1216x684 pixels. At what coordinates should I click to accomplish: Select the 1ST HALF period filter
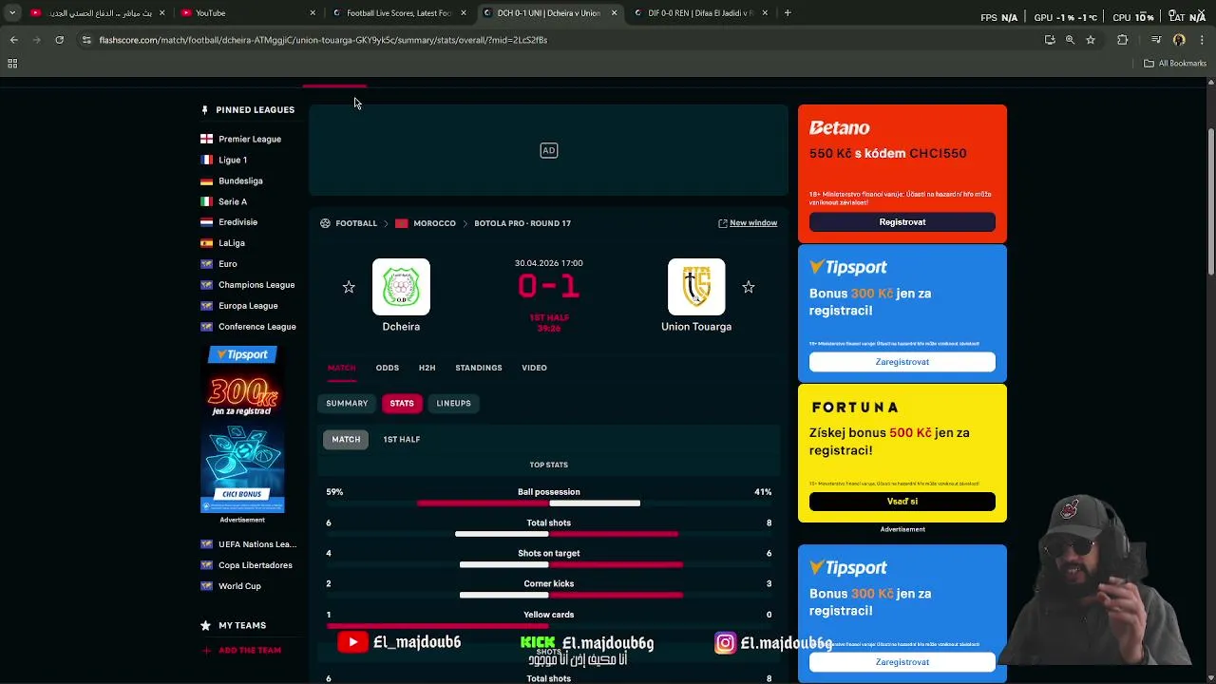[401, 440]
